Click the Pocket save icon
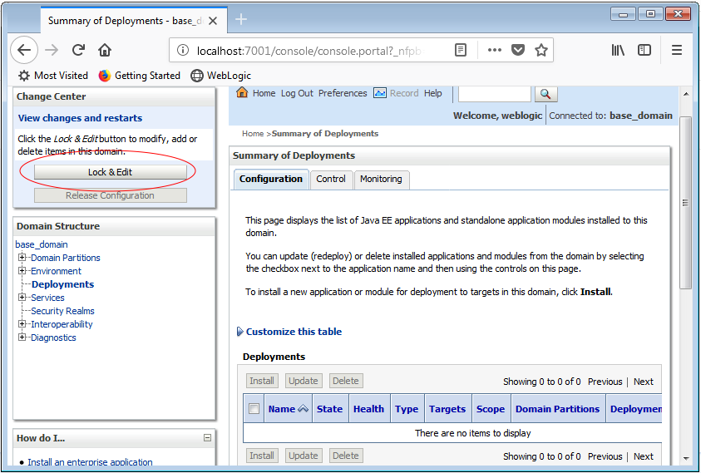The width and height of the screenshot is (701, 473). coord(518,50)
